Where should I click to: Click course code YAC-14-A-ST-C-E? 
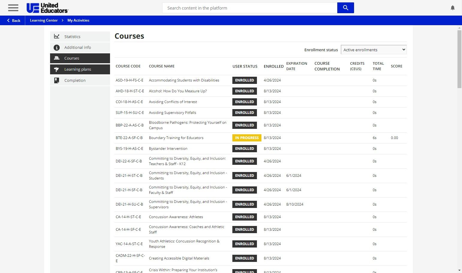[x=129, y=244]
